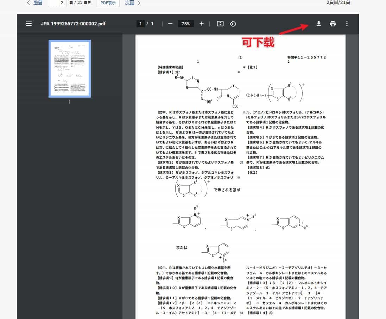Rotate the PDF page counterclockwise
Image resolution: width=386 pixels, height=319 pixels.
click(233, 24)
